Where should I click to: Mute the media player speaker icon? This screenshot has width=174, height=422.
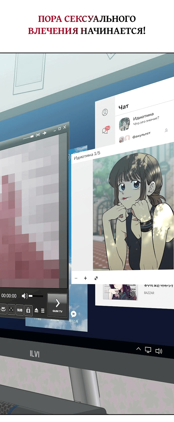point(24,296)
